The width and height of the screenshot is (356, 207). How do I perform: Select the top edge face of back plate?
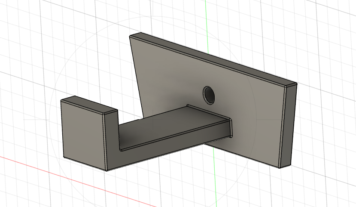(x=213, y=59)
